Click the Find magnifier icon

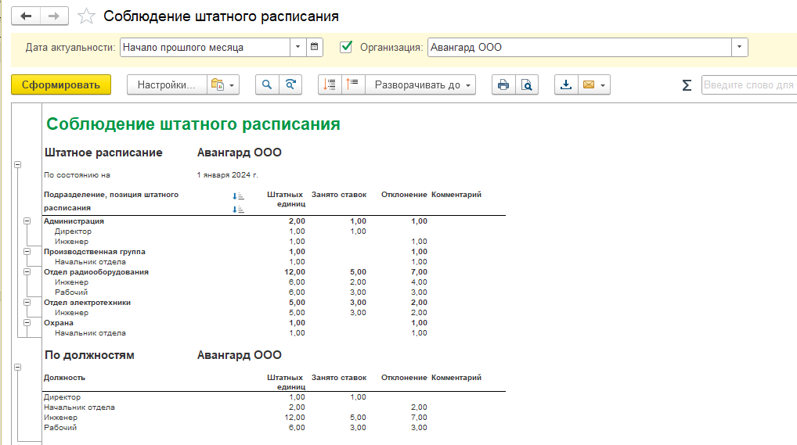267,84
